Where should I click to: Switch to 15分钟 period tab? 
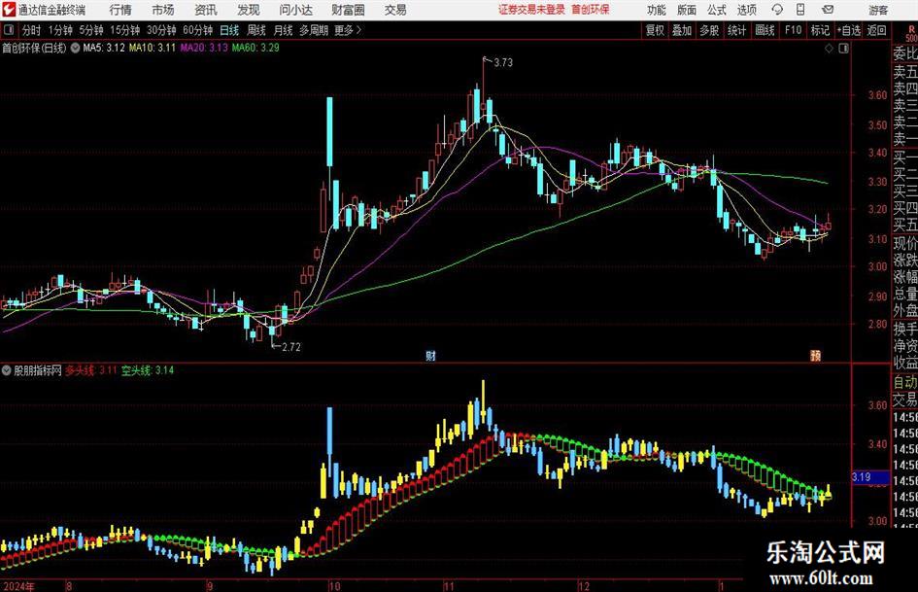(x=124, y=30)
